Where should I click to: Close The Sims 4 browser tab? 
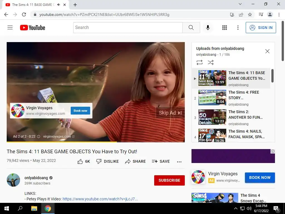click(x=65, y=5)
